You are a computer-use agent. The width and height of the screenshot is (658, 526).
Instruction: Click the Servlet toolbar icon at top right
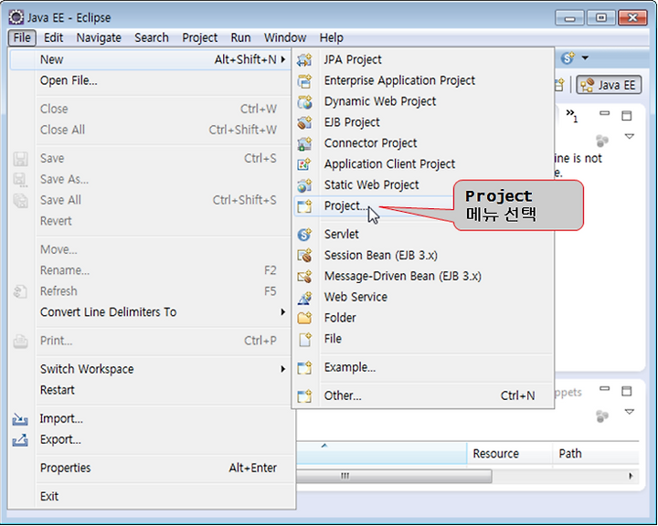(568, 58)
